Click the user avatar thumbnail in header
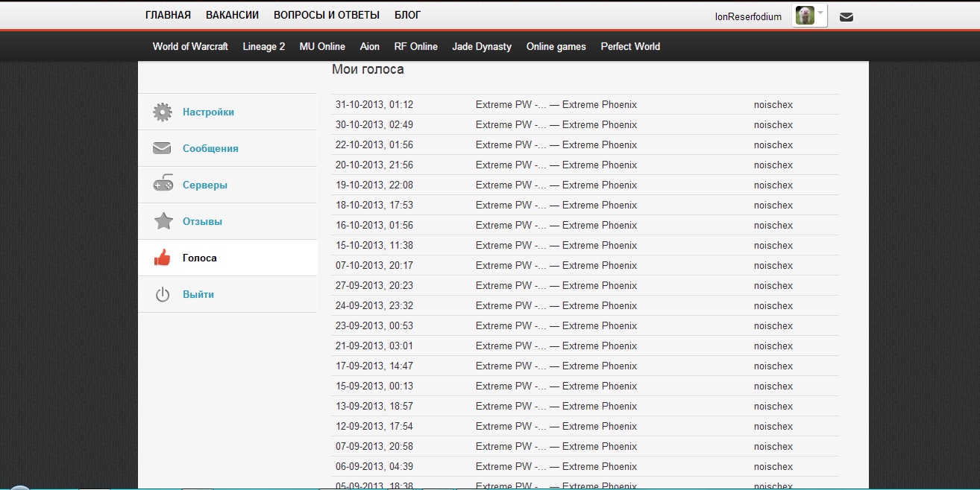980x490 pixels. (x=805, y=16)
